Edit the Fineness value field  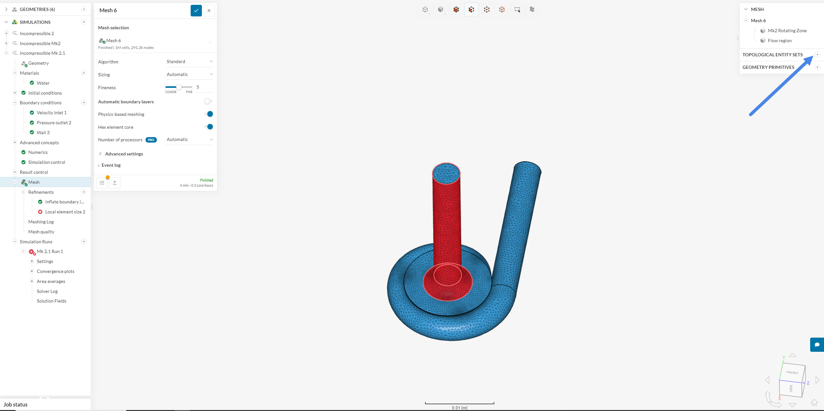pos(204,87)
